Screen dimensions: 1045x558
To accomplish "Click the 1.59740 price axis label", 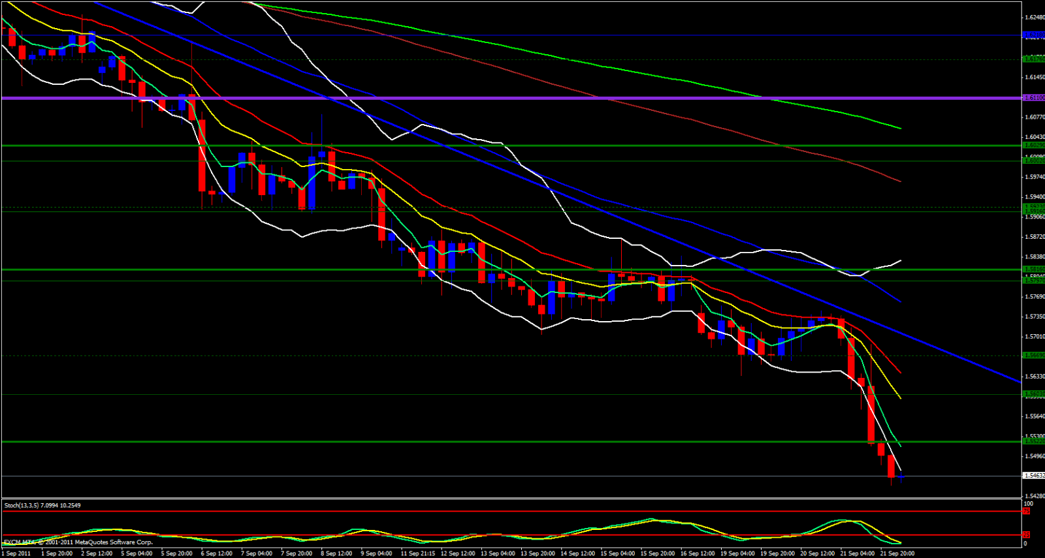I will tap(1035, 177).
